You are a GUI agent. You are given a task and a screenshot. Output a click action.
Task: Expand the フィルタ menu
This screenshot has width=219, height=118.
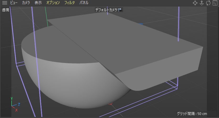[x=70, y=3]
